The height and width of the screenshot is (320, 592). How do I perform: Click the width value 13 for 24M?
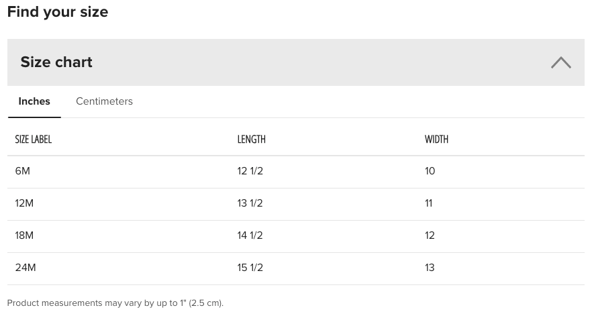tap(430, 268)
